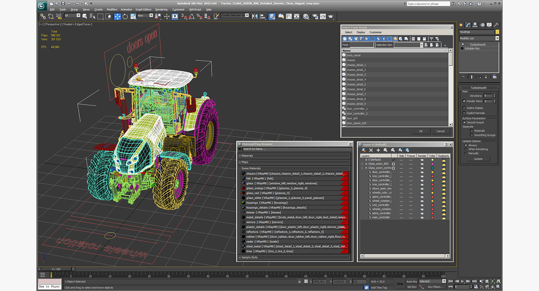Activate the Select and Move tool
The height and width of the screenshot is (291, 539).
tap(117, 16)
